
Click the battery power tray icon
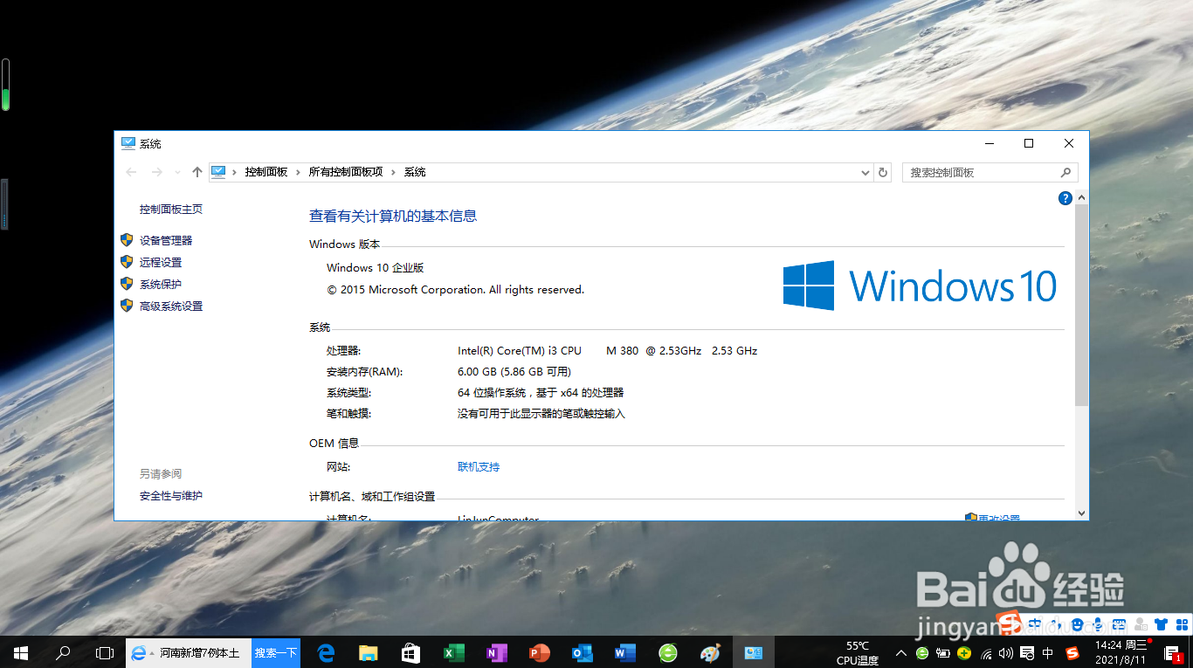[x=943, y=653]
